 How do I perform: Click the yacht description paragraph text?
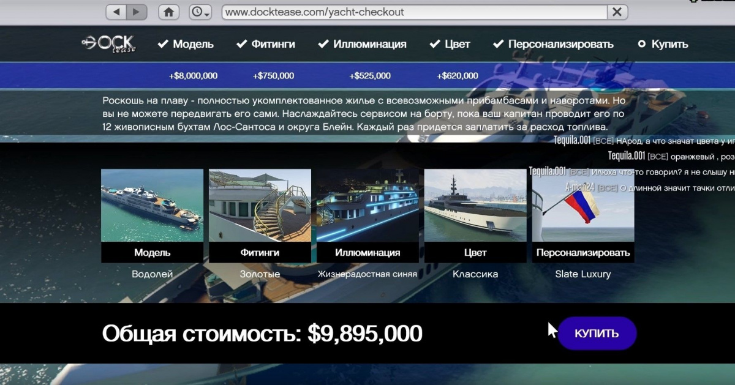tap(364, 114)
